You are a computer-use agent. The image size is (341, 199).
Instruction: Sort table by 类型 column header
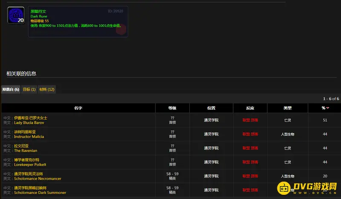tap(287, 108)
